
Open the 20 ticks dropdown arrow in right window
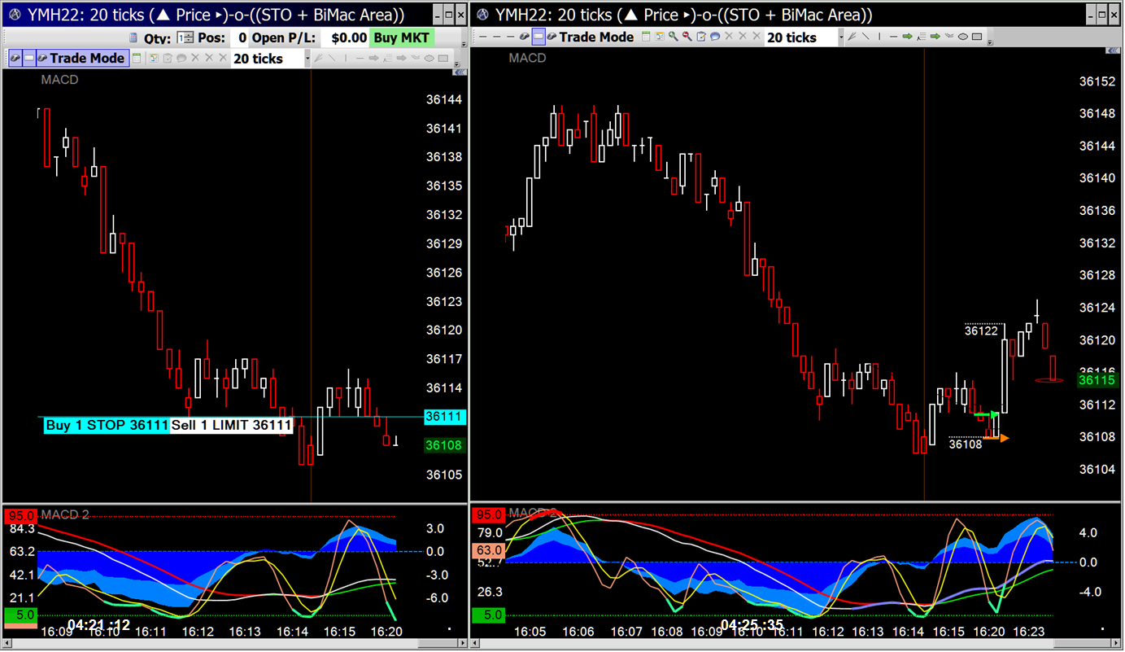click(x=841, y=37)
